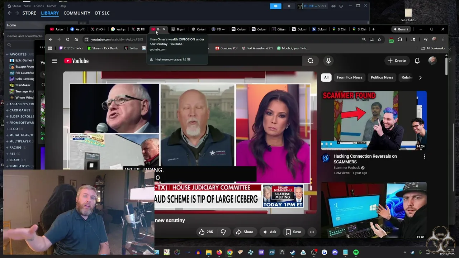459x258 pixels.
Task: Expand the SCARY category in Steam library
Action: click(7, 160)
